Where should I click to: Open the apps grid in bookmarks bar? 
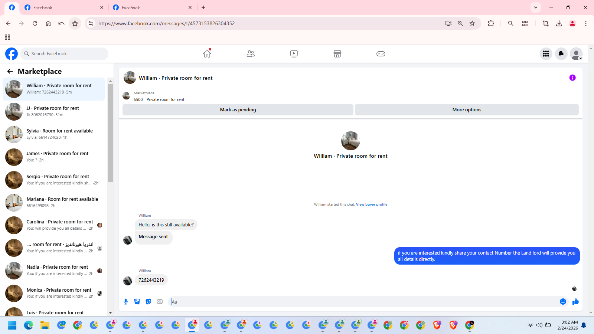coord(7,37)
